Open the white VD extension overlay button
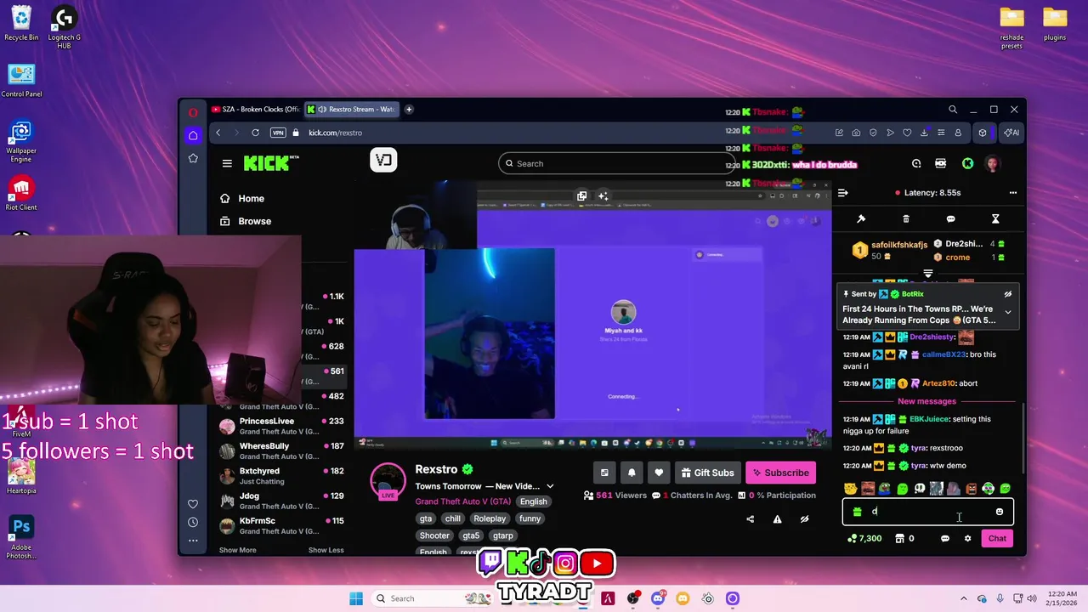This screenshot has height=612, width=1088. pos(383,160)
